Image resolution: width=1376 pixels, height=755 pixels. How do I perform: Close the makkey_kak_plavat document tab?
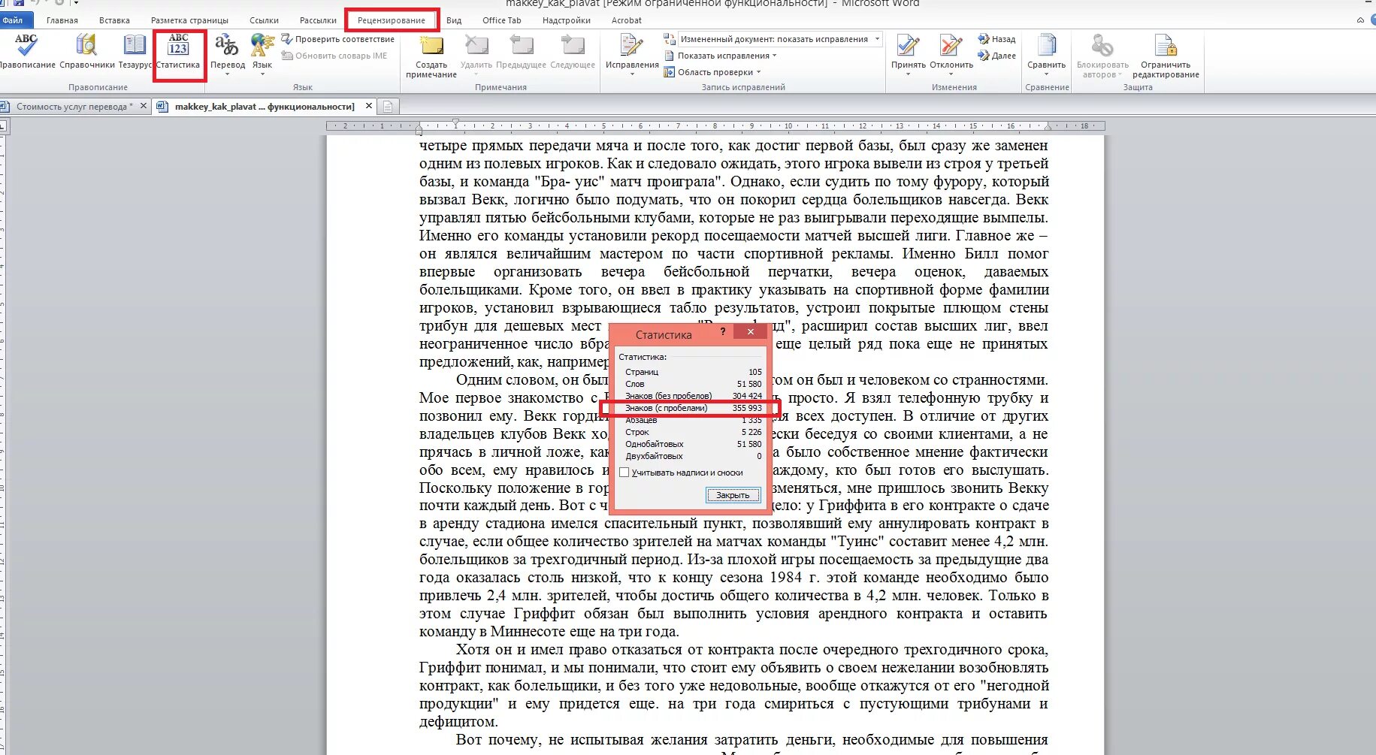(369, 106)
